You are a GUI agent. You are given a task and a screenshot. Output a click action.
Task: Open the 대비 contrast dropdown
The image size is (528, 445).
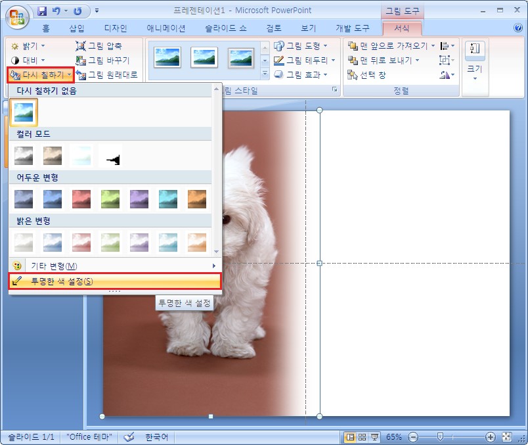[x=28, y=60]
